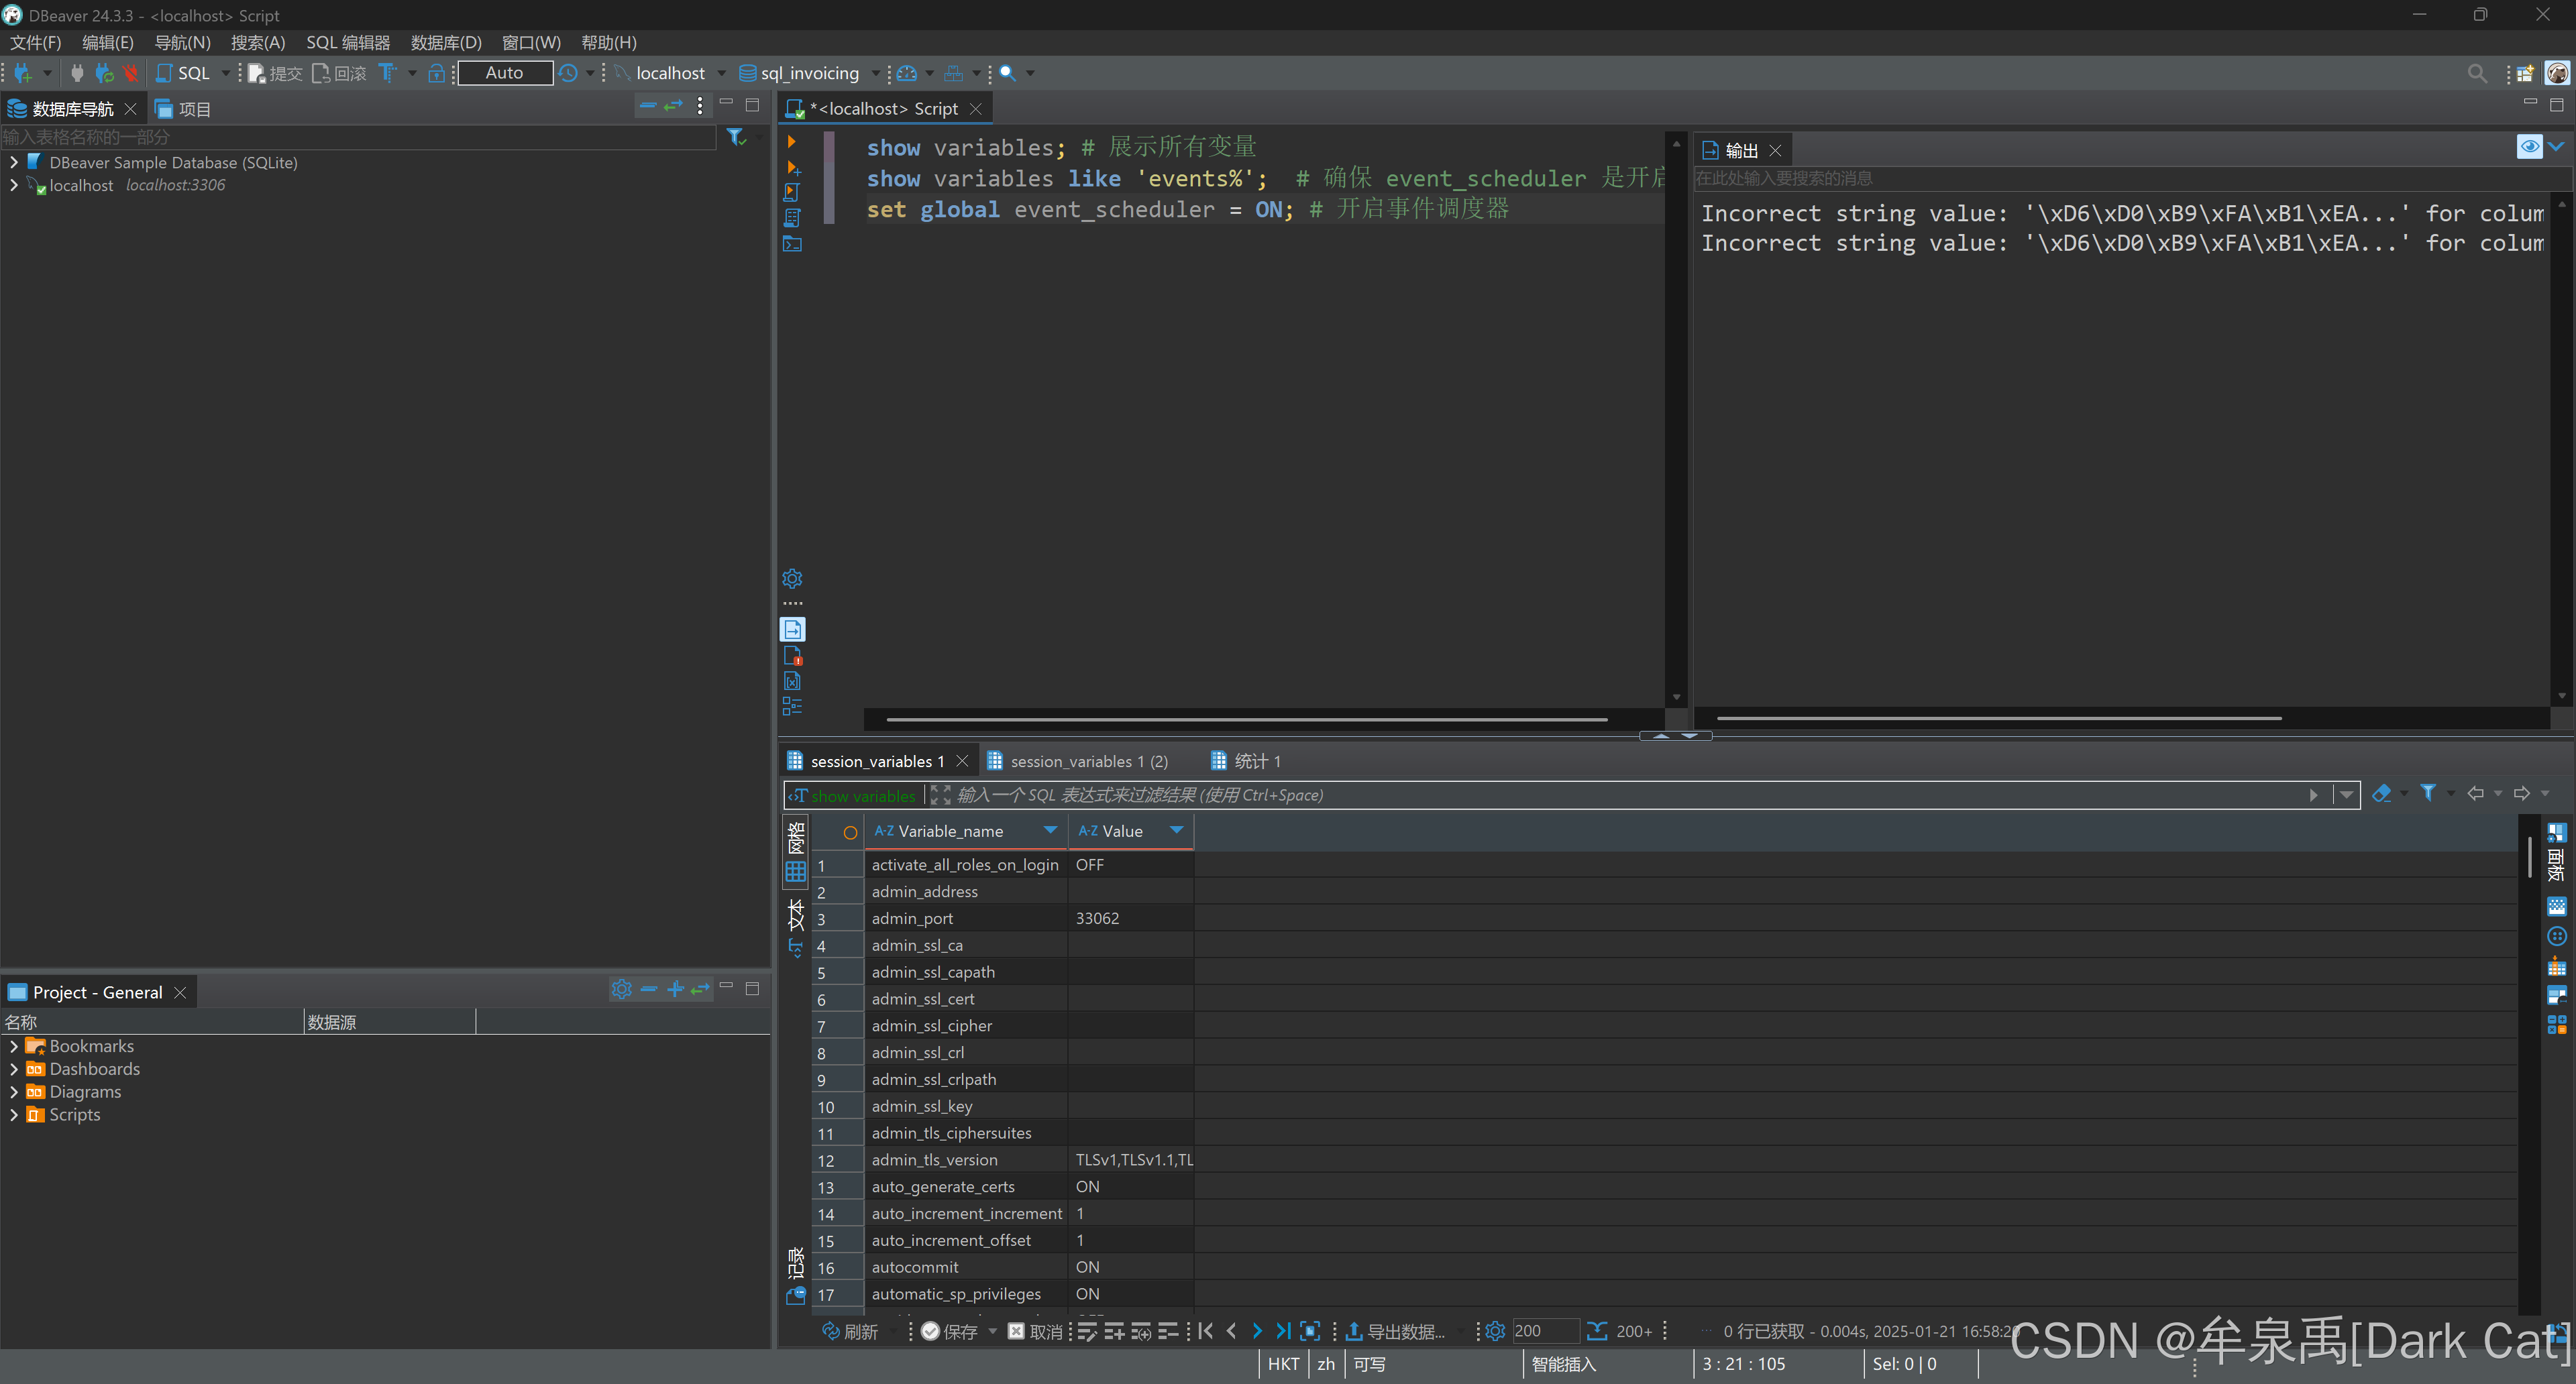Expand the localhost connection tree node
This screenshot has height=1384, width=2576.
14,186
